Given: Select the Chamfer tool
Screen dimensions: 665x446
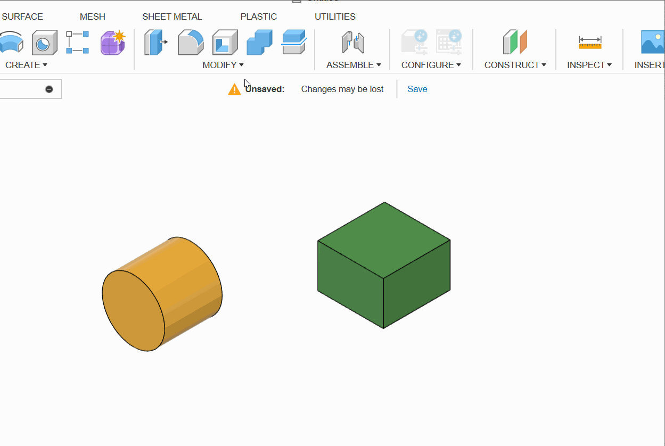Looking at the screenshot, I should point(224,43).
